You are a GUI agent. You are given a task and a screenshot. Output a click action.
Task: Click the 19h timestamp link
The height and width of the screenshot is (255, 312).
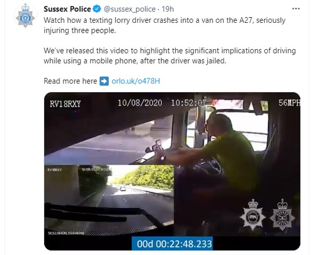[167, 9]
